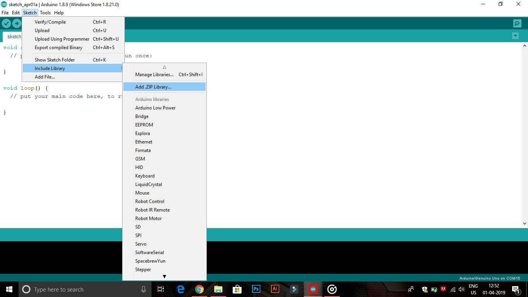The height and width of the screenshot is (297, 528).
Task: Select the SoftwareSerial library entry
Action: (x=149, y=252)
